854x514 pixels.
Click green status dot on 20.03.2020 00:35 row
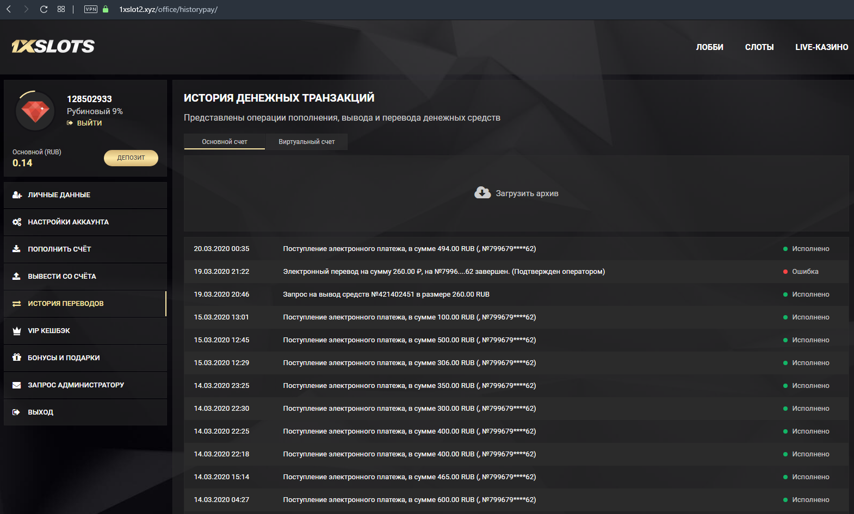point(785,249)
